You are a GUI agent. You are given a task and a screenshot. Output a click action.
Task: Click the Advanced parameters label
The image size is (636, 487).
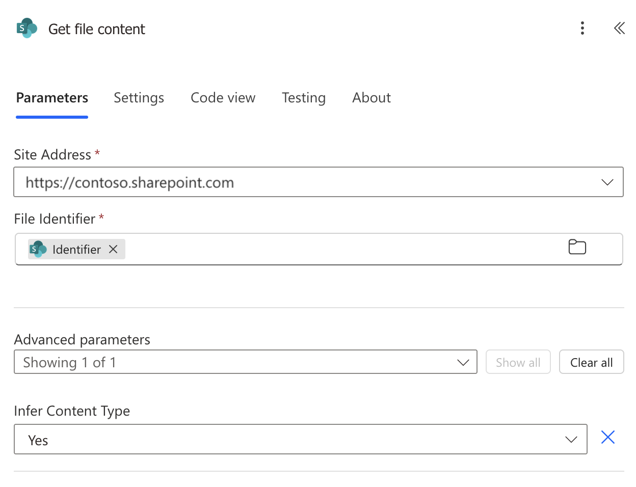(82, 339)
